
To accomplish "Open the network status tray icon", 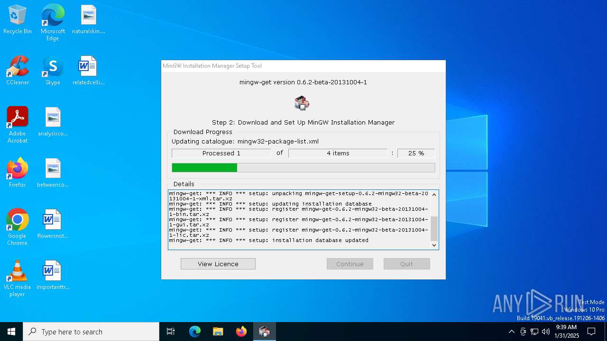I will click(534, 332).
